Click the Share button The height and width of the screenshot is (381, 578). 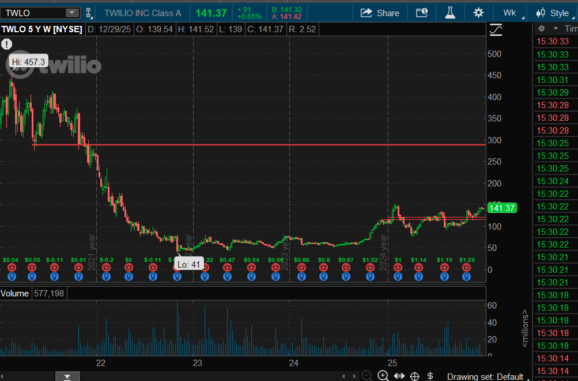[x=380, y=13]
